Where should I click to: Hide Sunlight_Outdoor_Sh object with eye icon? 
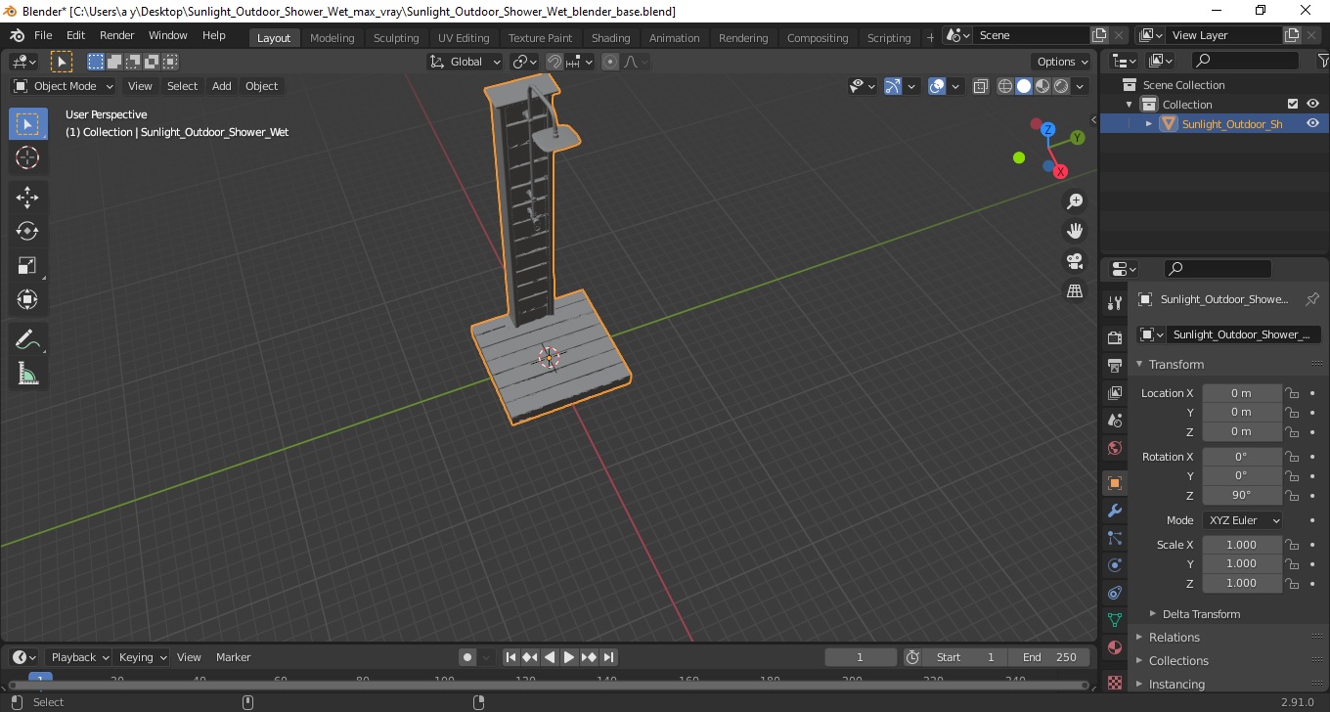1312,123
